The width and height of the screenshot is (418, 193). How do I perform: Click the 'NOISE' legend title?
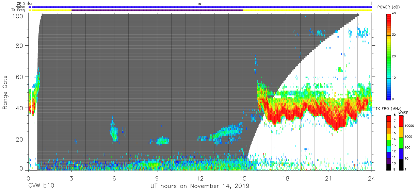point(403,112)
